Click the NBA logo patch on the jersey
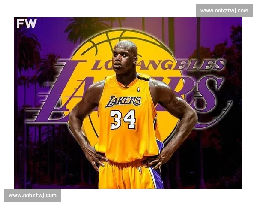The width and height of the screenshot is (257, 206). coord(138,90)
